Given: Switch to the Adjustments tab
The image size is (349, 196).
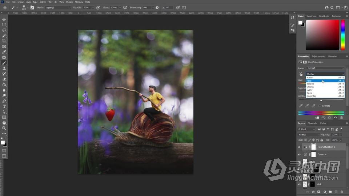Looking at the screenshot, I should pos(318,57).
